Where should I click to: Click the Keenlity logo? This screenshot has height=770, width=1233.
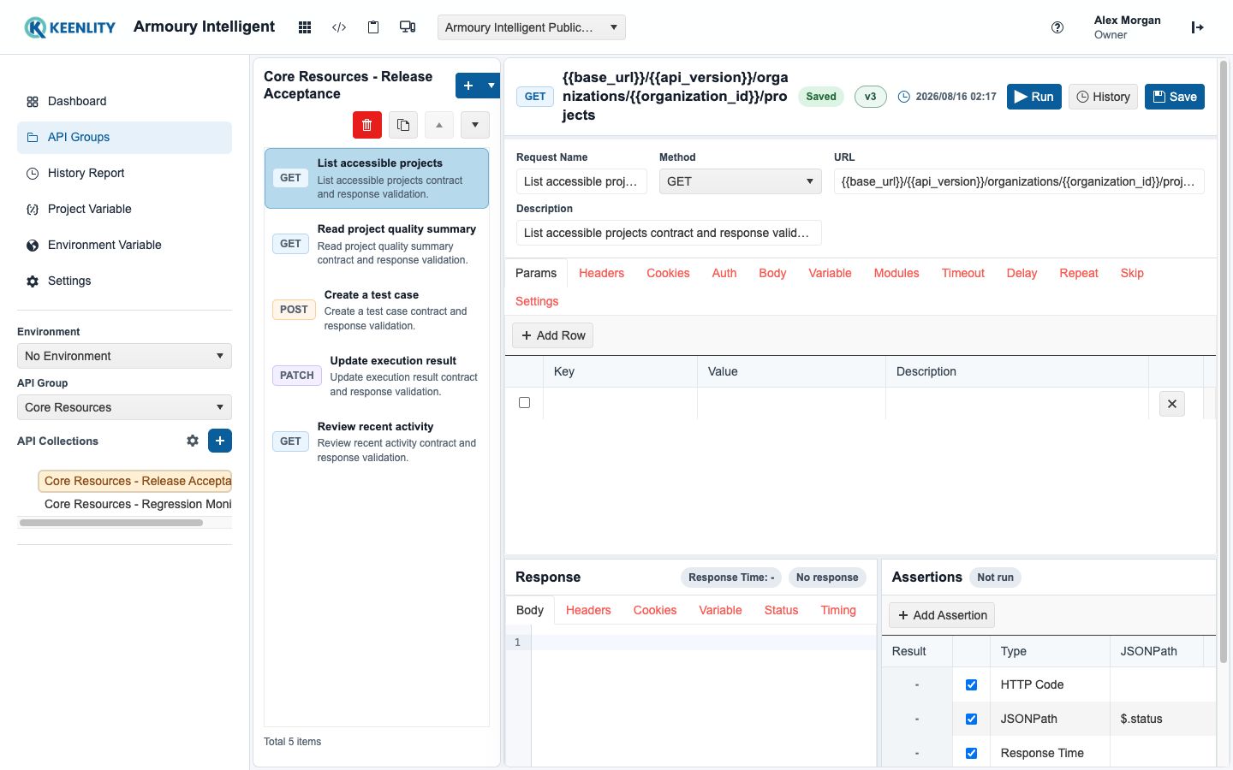pyautogui.click(x=70, y=27)
